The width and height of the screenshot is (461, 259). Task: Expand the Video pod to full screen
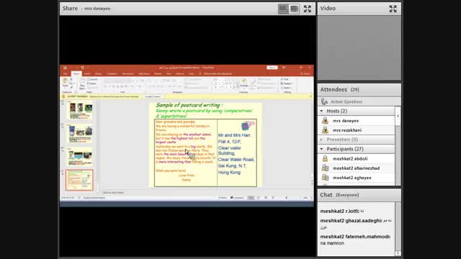(x=393, y=9)
